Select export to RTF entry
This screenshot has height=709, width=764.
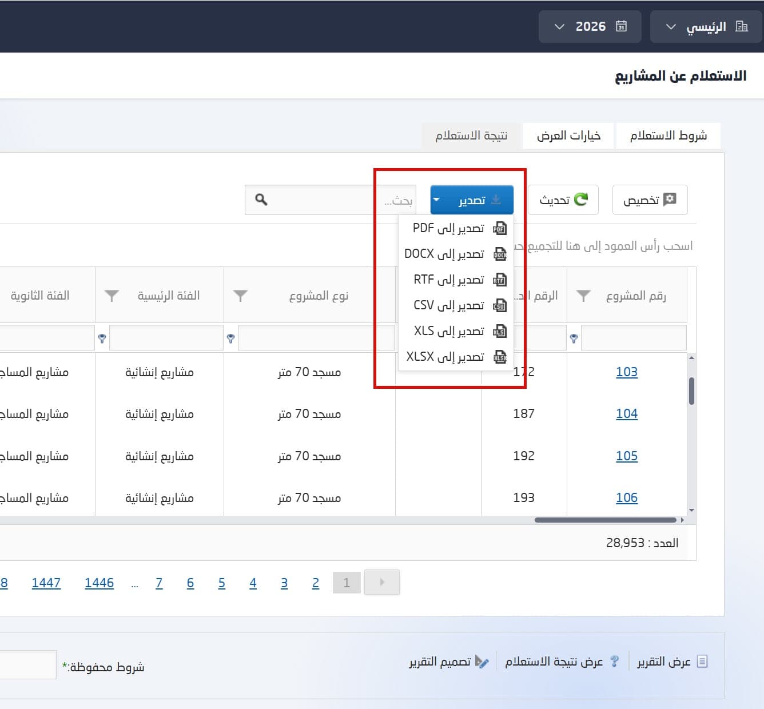coord(456,280)
